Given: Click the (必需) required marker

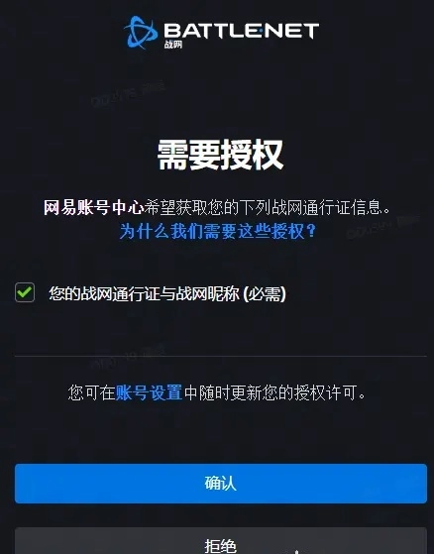Looking at the screenshot, I should point(265,293).
